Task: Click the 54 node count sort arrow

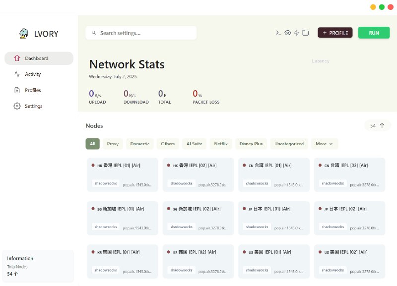Action: [x=382, y=126]
